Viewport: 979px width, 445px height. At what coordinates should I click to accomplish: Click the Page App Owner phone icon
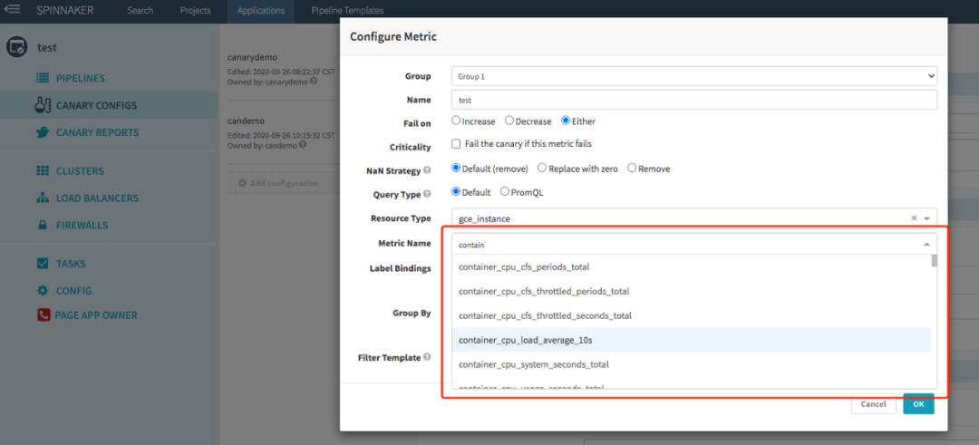pos(44,315)
